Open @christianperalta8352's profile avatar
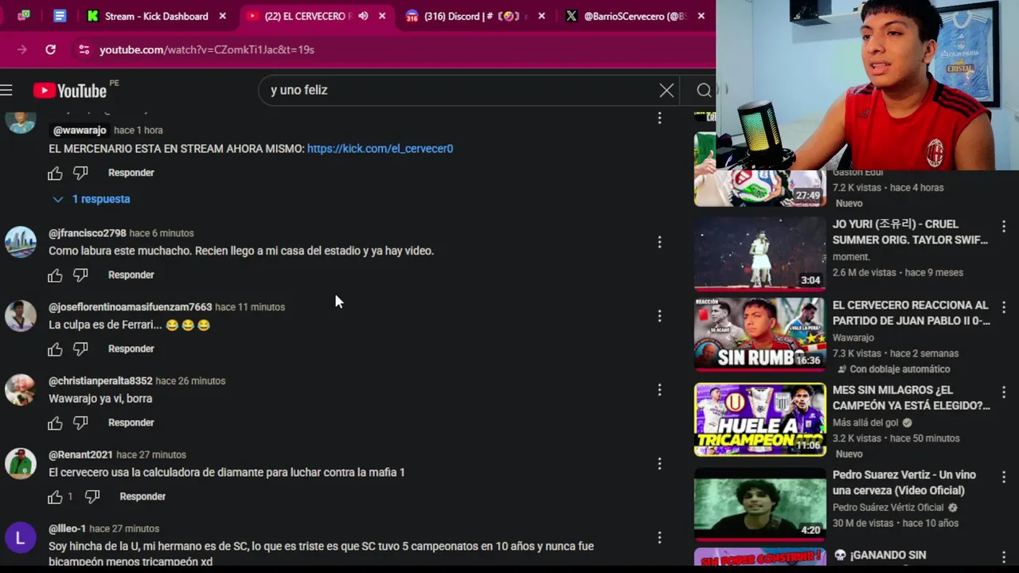Screen dimensions: 1019x573 pos(21,390)
